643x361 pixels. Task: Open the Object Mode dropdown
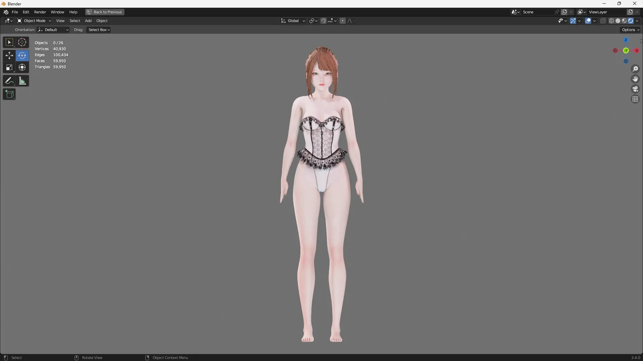[x=34, y=20]
